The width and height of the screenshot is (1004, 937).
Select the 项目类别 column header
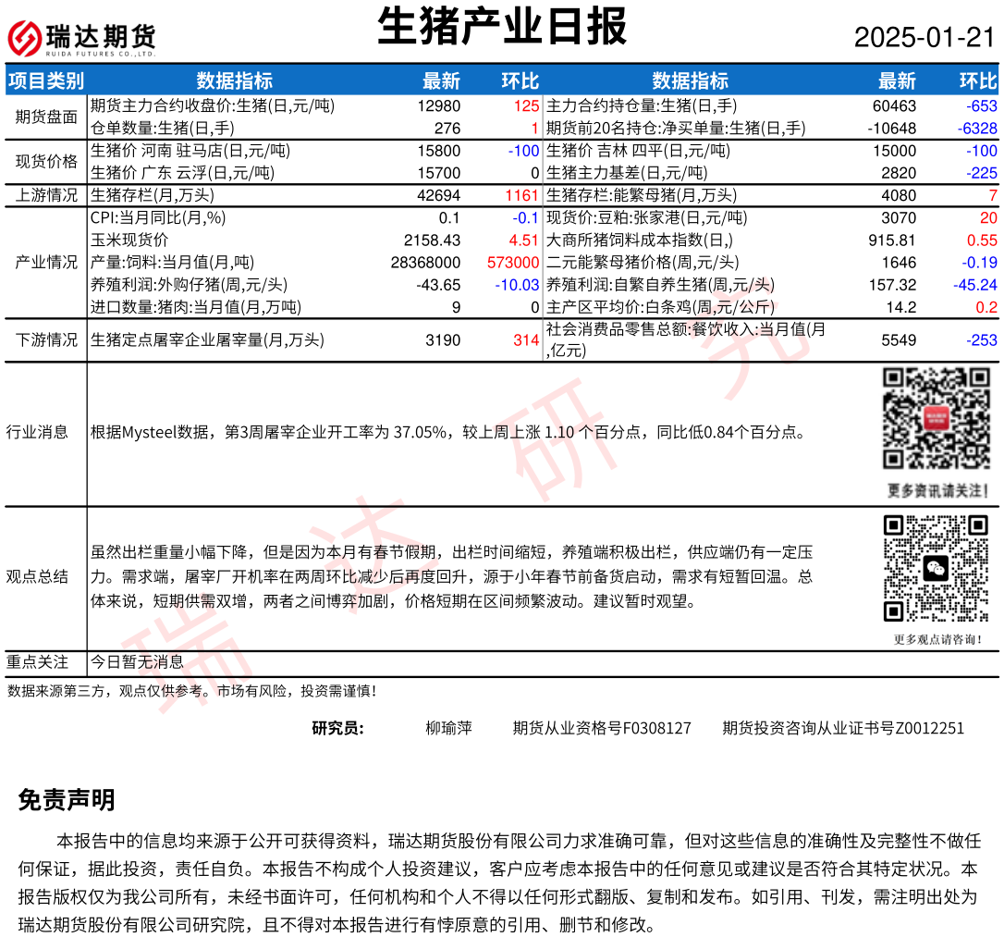[46, 80]
